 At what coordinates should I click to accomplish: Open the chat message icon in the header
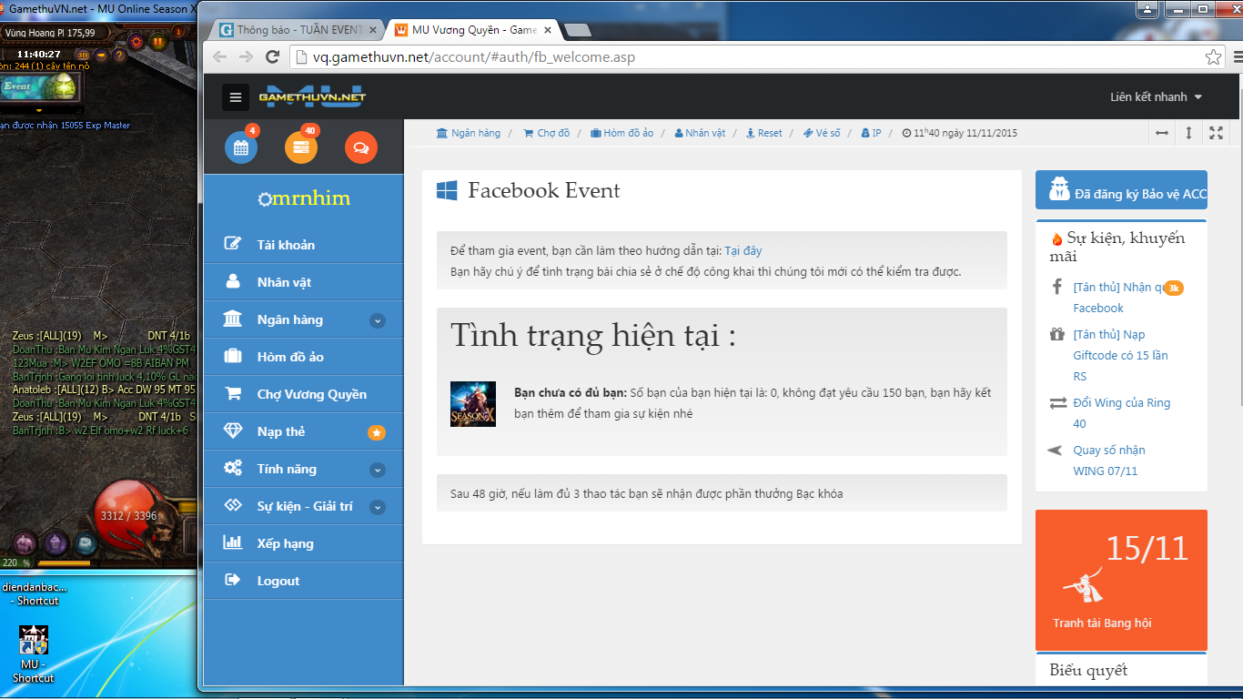[x=360, y=146]
